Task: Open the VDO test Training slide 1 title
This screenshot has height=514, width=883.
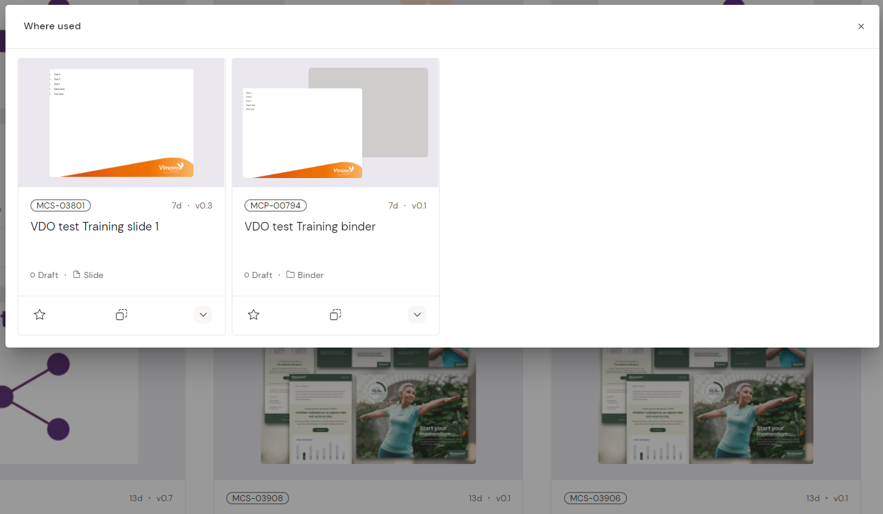Action: 95,227
